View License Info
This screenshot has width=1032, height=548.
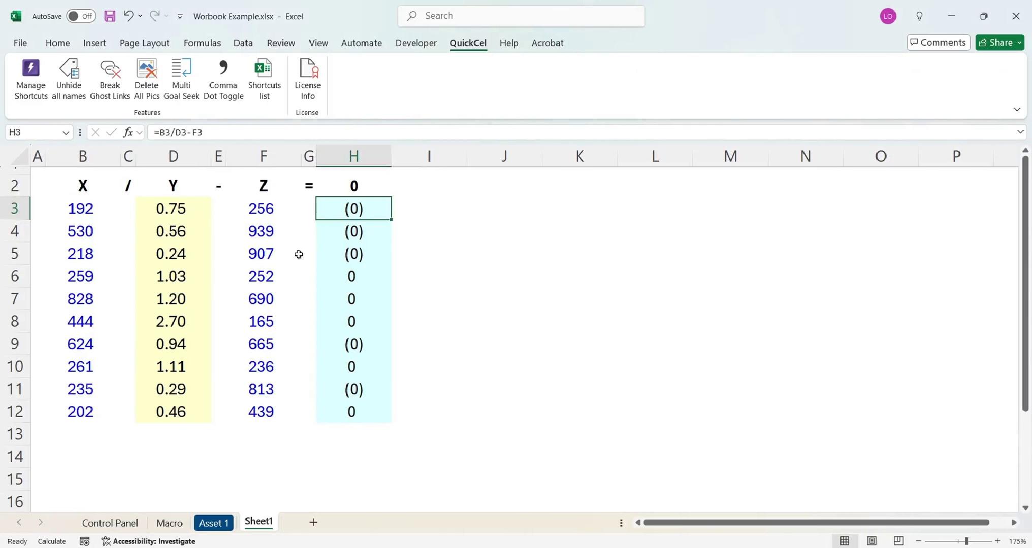[x=307, y=79]
